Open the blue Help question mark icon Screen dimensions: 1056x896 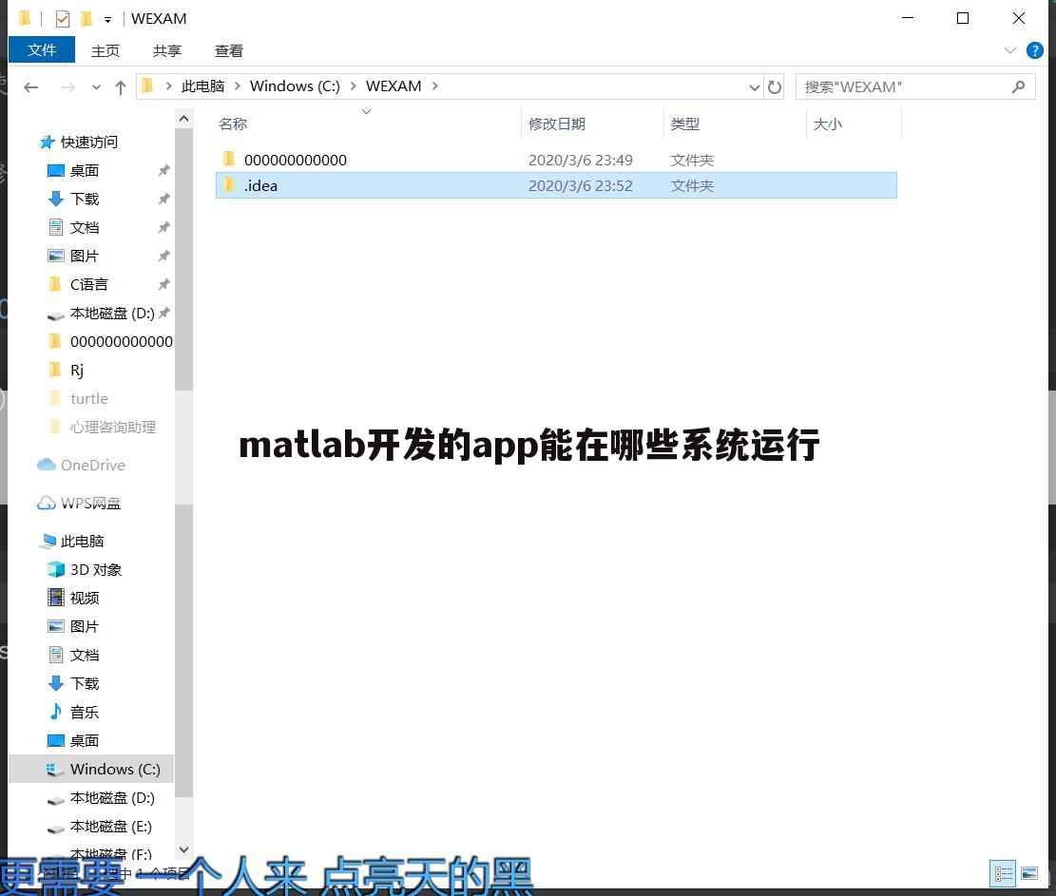[1034, 50]
